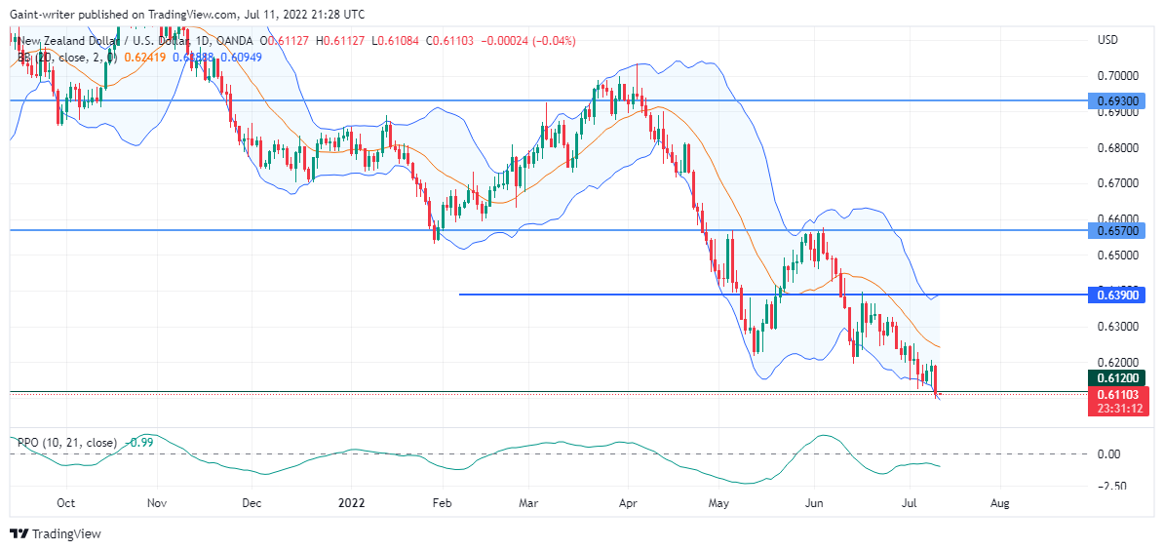Click the Apr label on time axis
This screenshot has width=1164, height=551.
click(628, 503)
